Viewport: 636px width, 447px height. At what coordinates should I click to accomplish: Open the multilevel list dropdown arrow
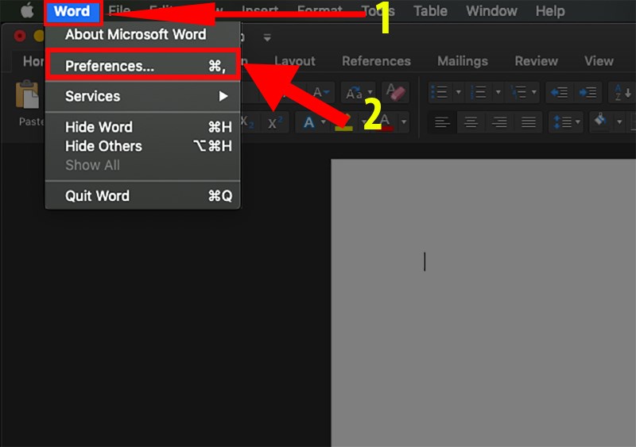(534, 92)
